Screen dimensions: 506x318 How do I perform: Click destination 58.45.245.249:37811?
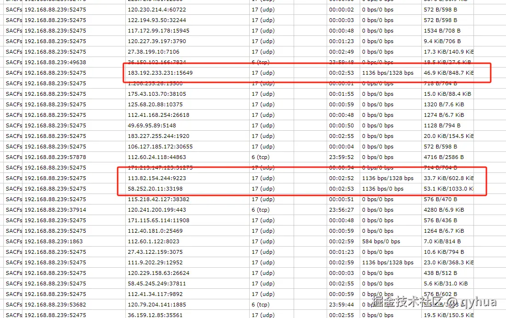(157, 284)
